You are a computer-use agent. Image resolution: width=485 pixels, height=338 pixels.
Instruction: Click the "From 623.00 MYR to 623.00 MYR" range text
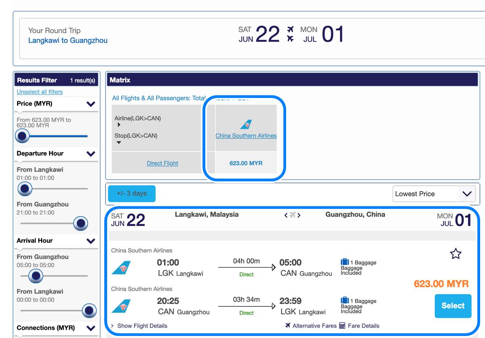click(x=44, y=123)
